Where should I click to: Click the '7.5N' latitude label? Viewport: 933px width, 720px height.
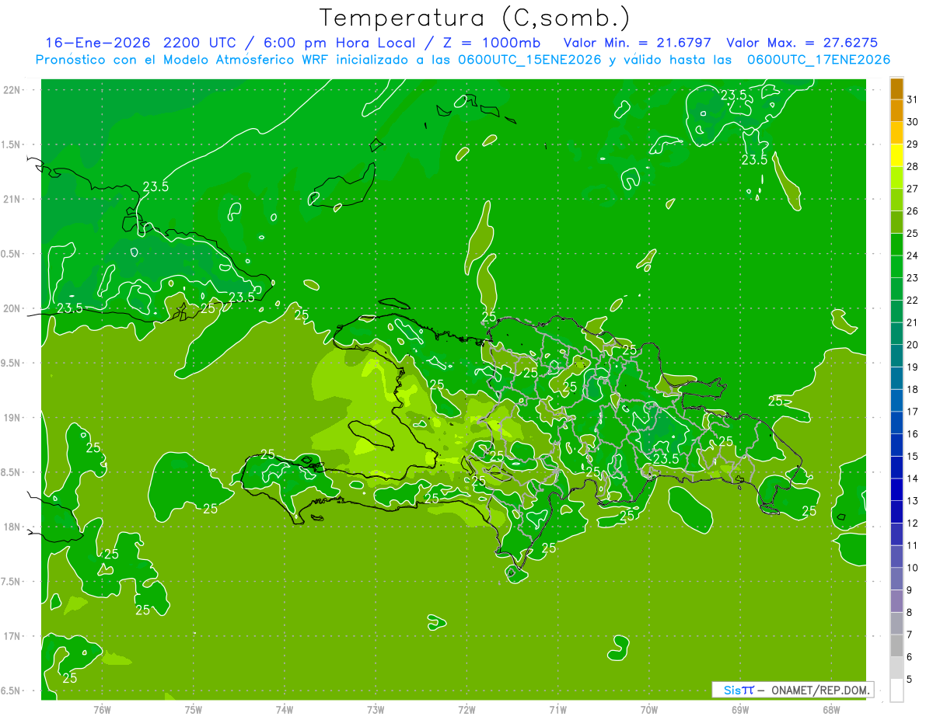click(x=12, y=582)
